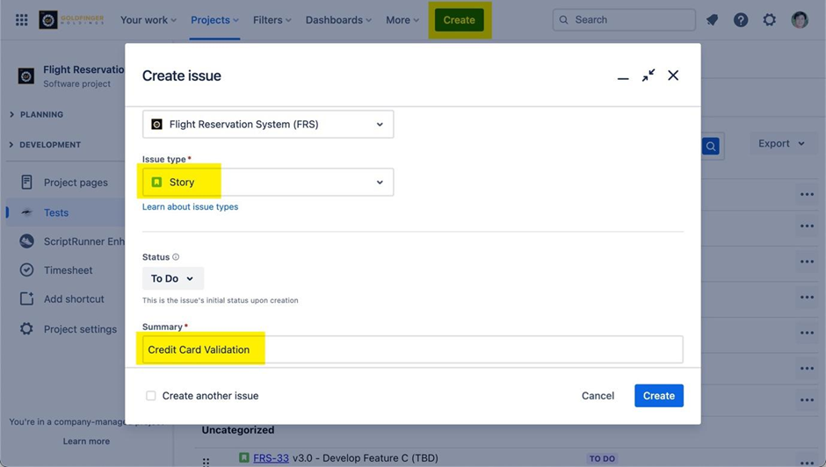Click the blue Create button in dialog
This screenshot has height=467, width=826.
658,396
